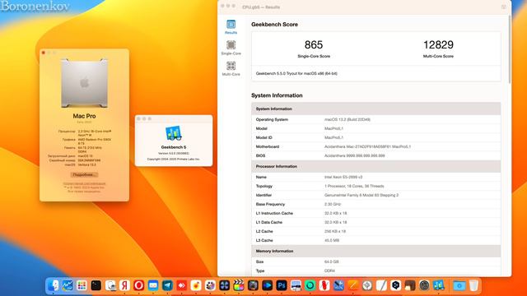527x296 pixels.
Task: Open the Geekbench icon in the Dock
Action: coord(439,285)
